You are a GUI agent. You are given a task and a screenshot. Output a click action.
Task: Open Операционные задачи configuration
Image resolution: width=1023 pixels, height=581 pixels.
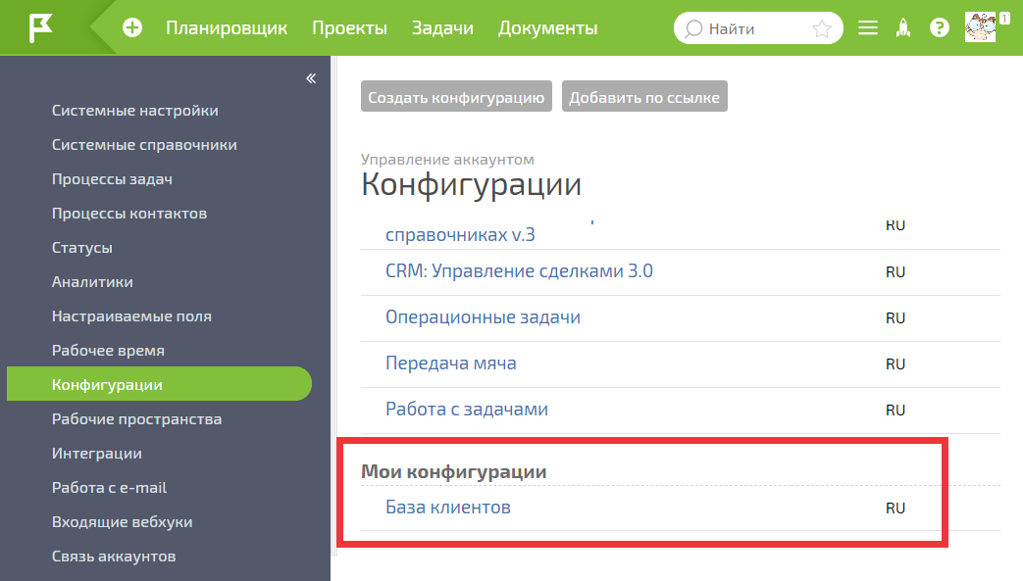pos(483,317)
